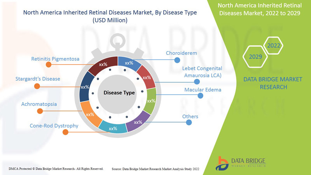Click the dark red Retinitis Pigmentosa segment

pos(103,65)
